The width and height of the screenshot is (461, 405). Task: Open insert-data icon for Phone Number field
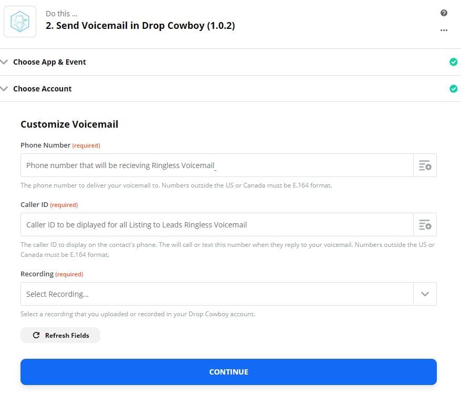tap(425, 165)
